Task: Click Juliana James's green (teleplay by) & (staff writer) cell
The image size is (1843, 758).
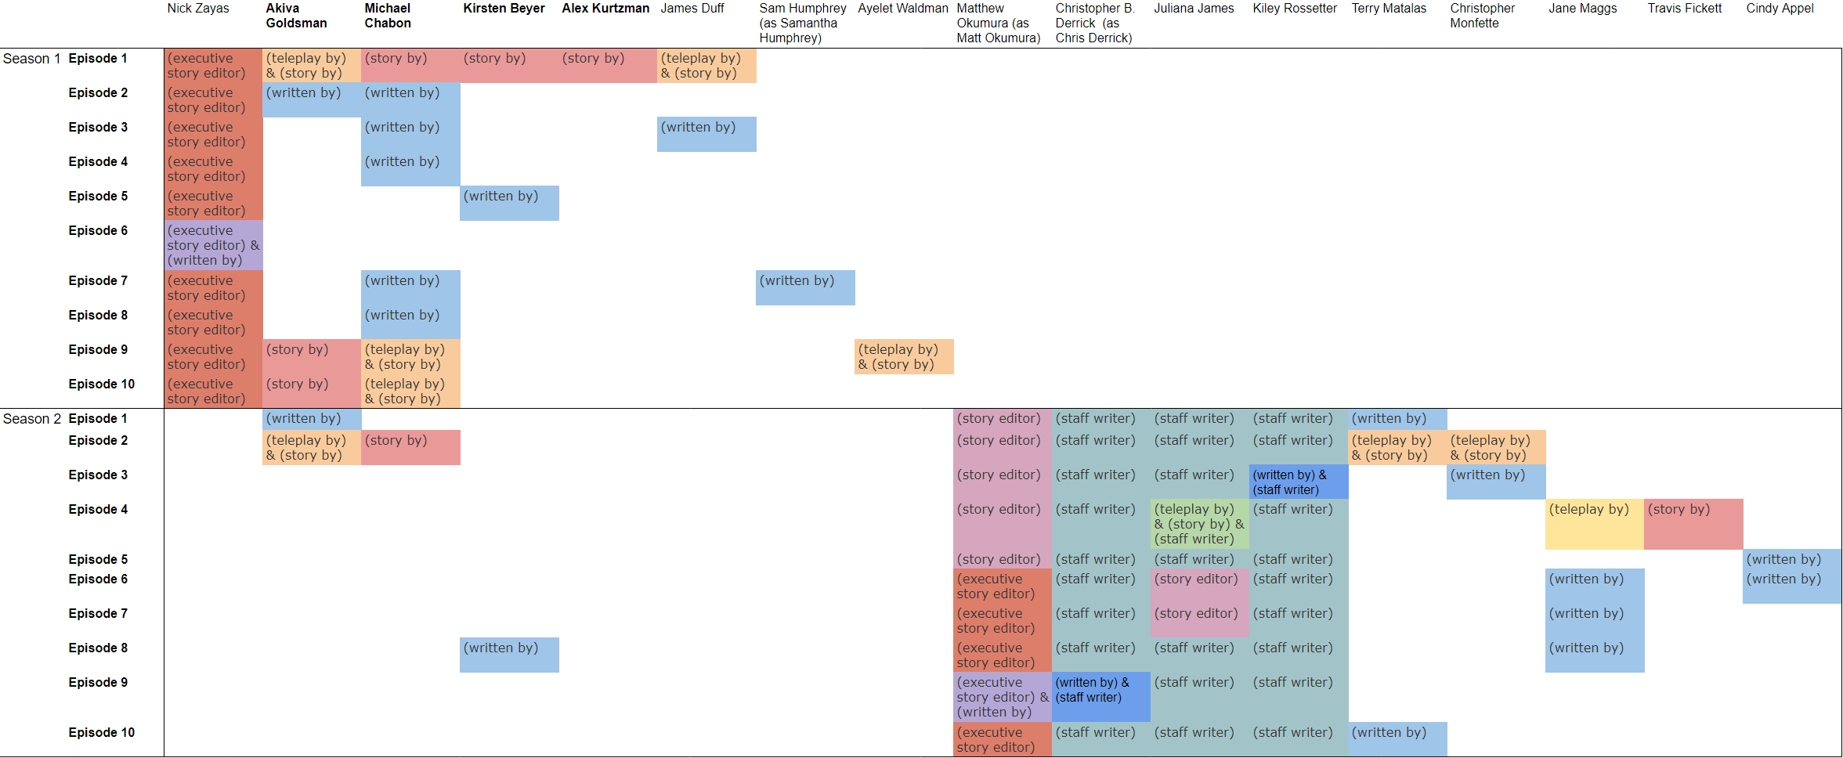Action: (1200, 525)
